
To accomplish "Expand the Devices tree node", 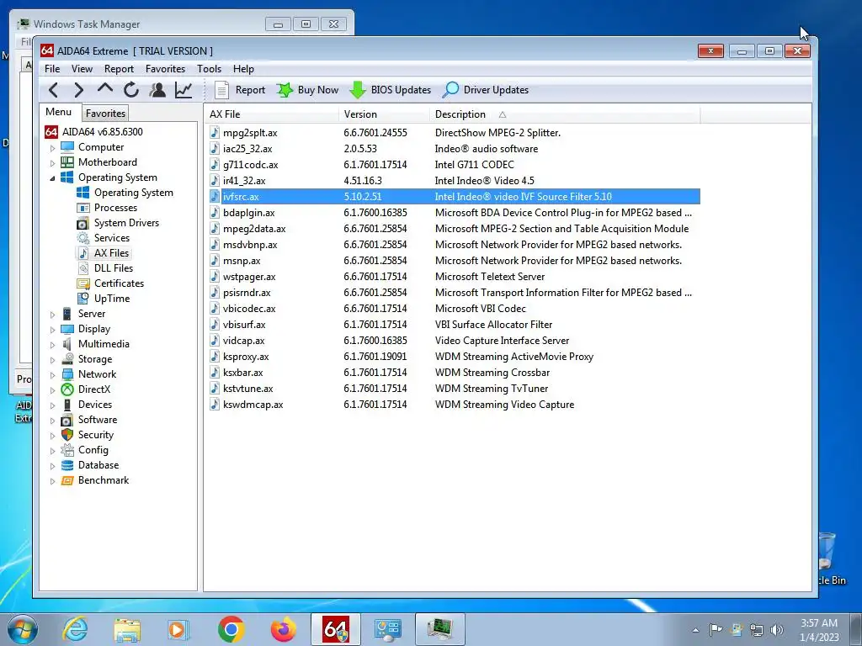I will tap(53, 405).
